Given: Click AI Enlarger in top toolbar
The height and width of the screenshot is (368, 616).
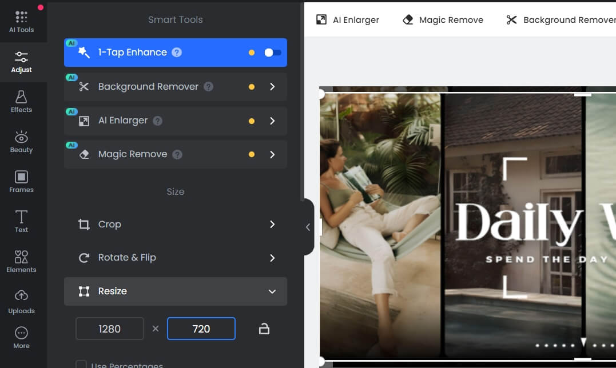Looking at the screenshot, I should [348, 20].
